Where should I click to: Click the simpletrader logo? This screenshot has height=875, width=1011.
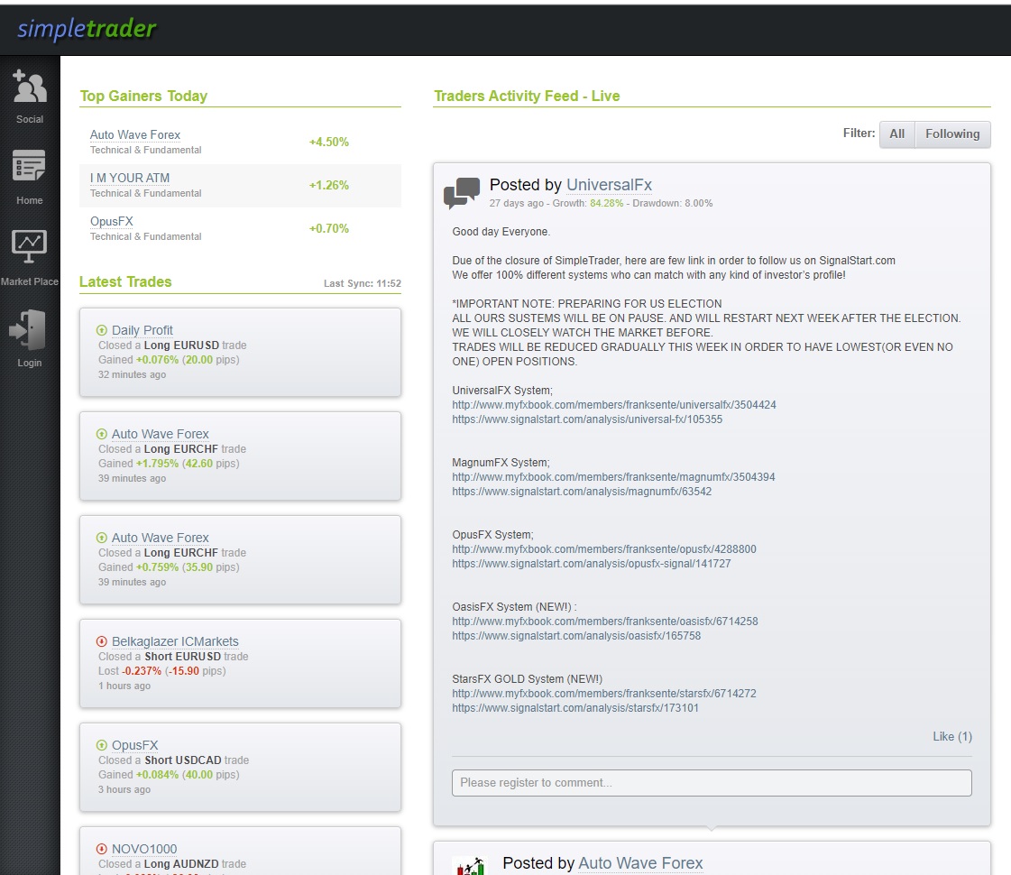click(x=87, y=29)
